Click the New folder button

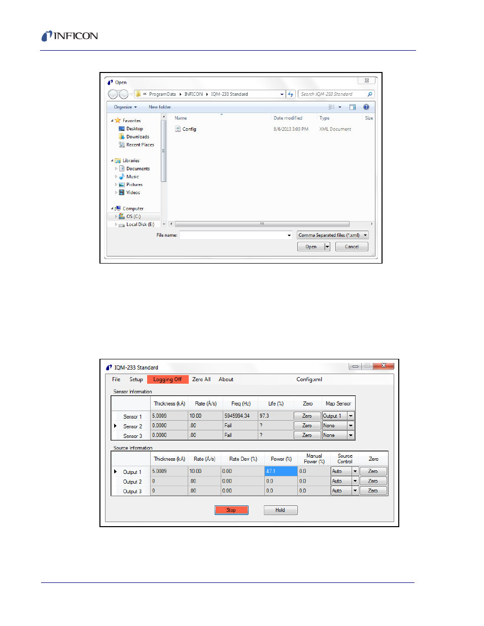160,107
